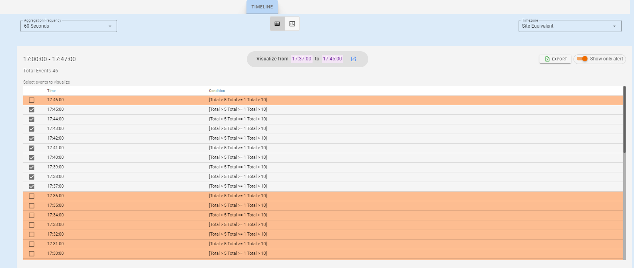This screenshot has height=268, width=634.
Task: Open Aggregation Frequency dropdown arrow
Action: tap(110, 26)
